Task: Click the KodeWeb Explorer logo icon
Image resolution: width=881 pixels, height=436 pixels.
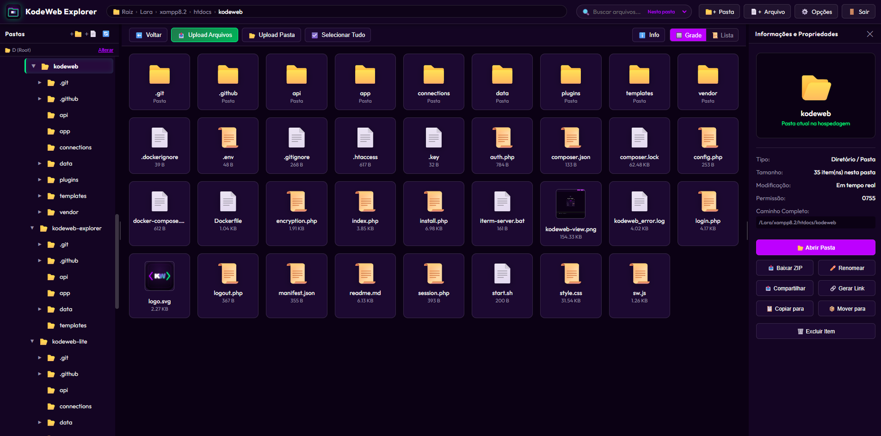Action: coord(13,12)
